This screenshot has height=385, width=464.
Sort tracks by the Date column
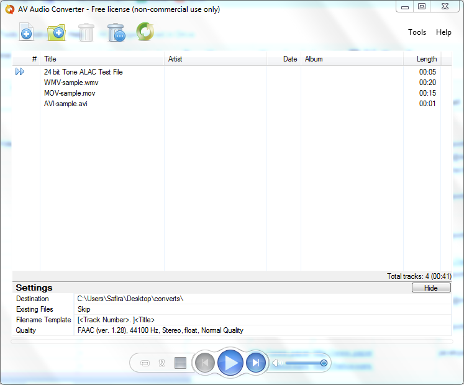point(284,59)
